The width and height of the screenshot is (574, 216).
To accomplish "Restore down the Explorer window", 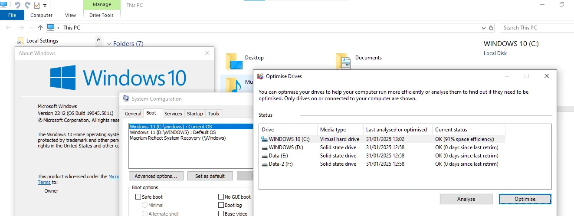I will click(562, 5).
